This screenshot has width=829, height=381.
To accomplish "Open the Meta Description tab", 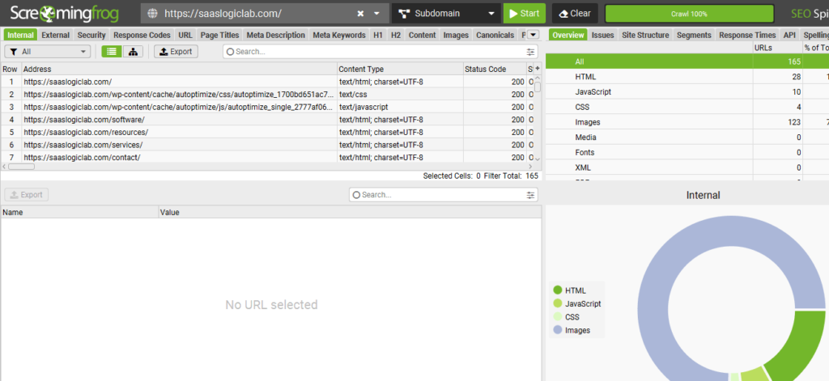I will coord(275,35).
